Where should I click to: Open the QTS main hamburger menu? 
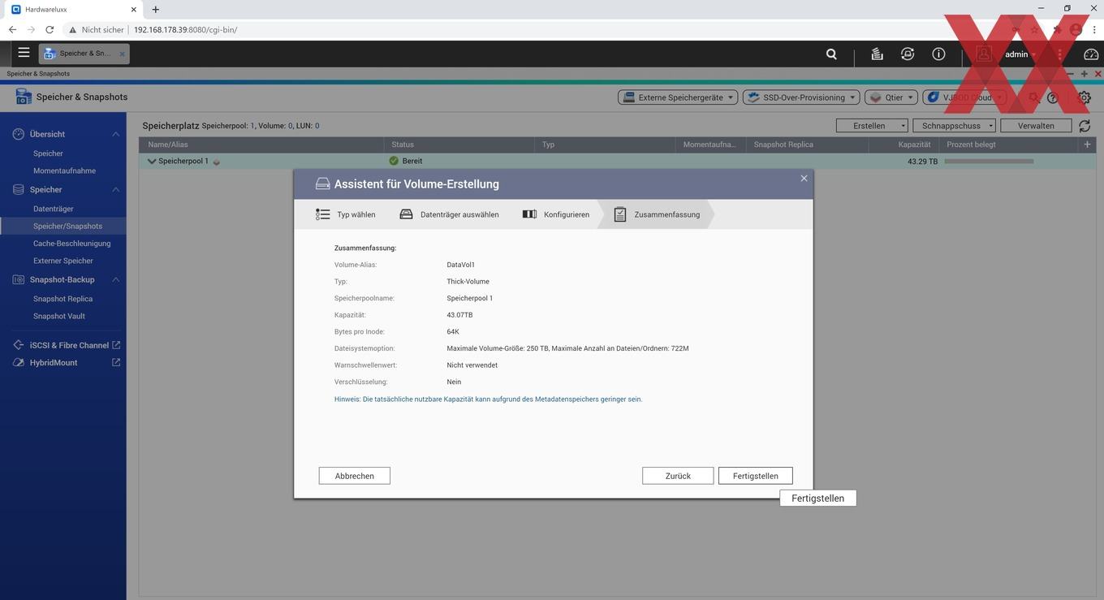(x=24, y=53)
